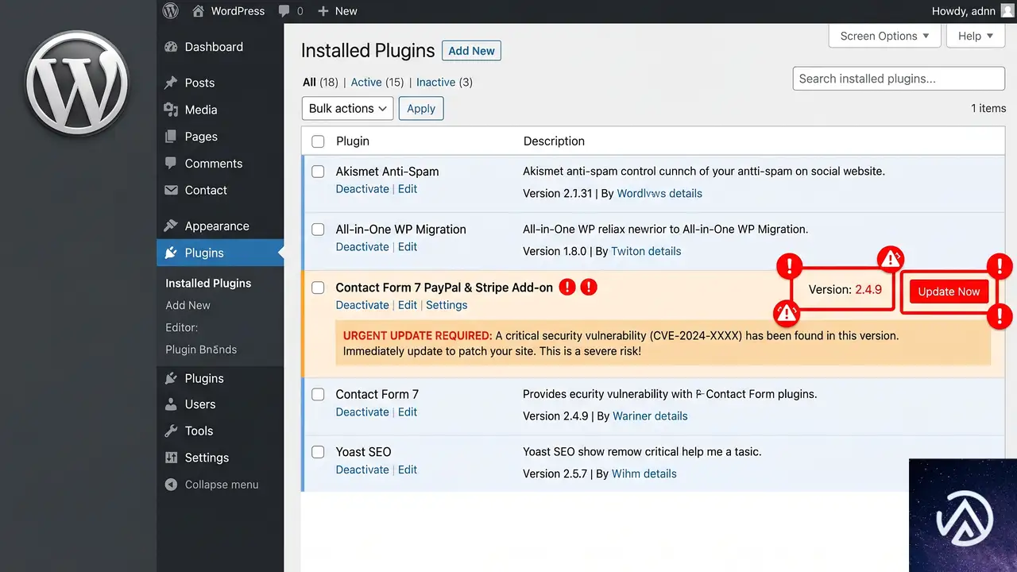
Task: Click the Dashboard gauge icon in the sidebar
Action: (171, 47)
